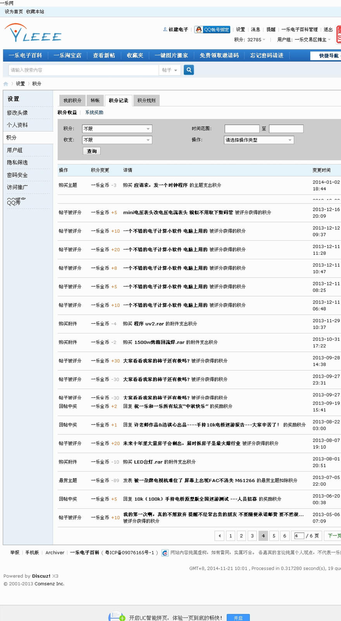Go to page 5 in pagination

(x=274, y=536)
